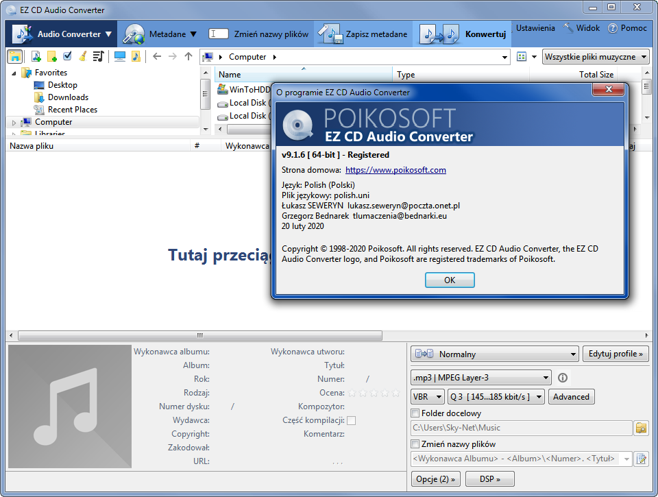658x497 pixels.
Task: Open the Wszystkie pliki muzyczne filter
Action: tap(596, 57)
